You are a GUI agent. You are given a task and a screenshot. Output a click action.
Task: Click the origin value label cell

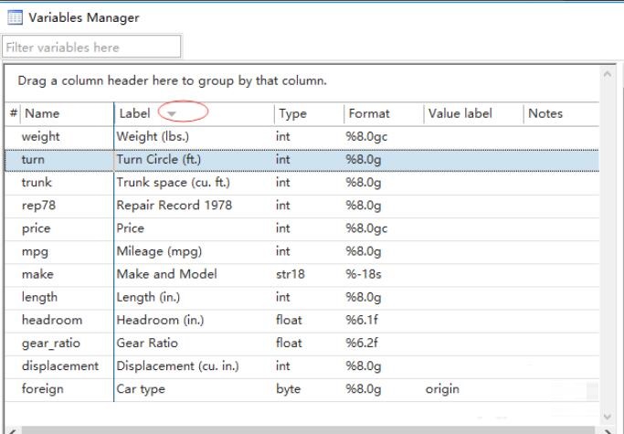442,389
